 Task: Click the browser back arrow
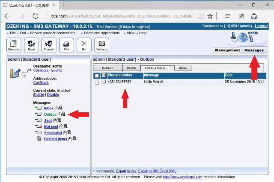8,16
